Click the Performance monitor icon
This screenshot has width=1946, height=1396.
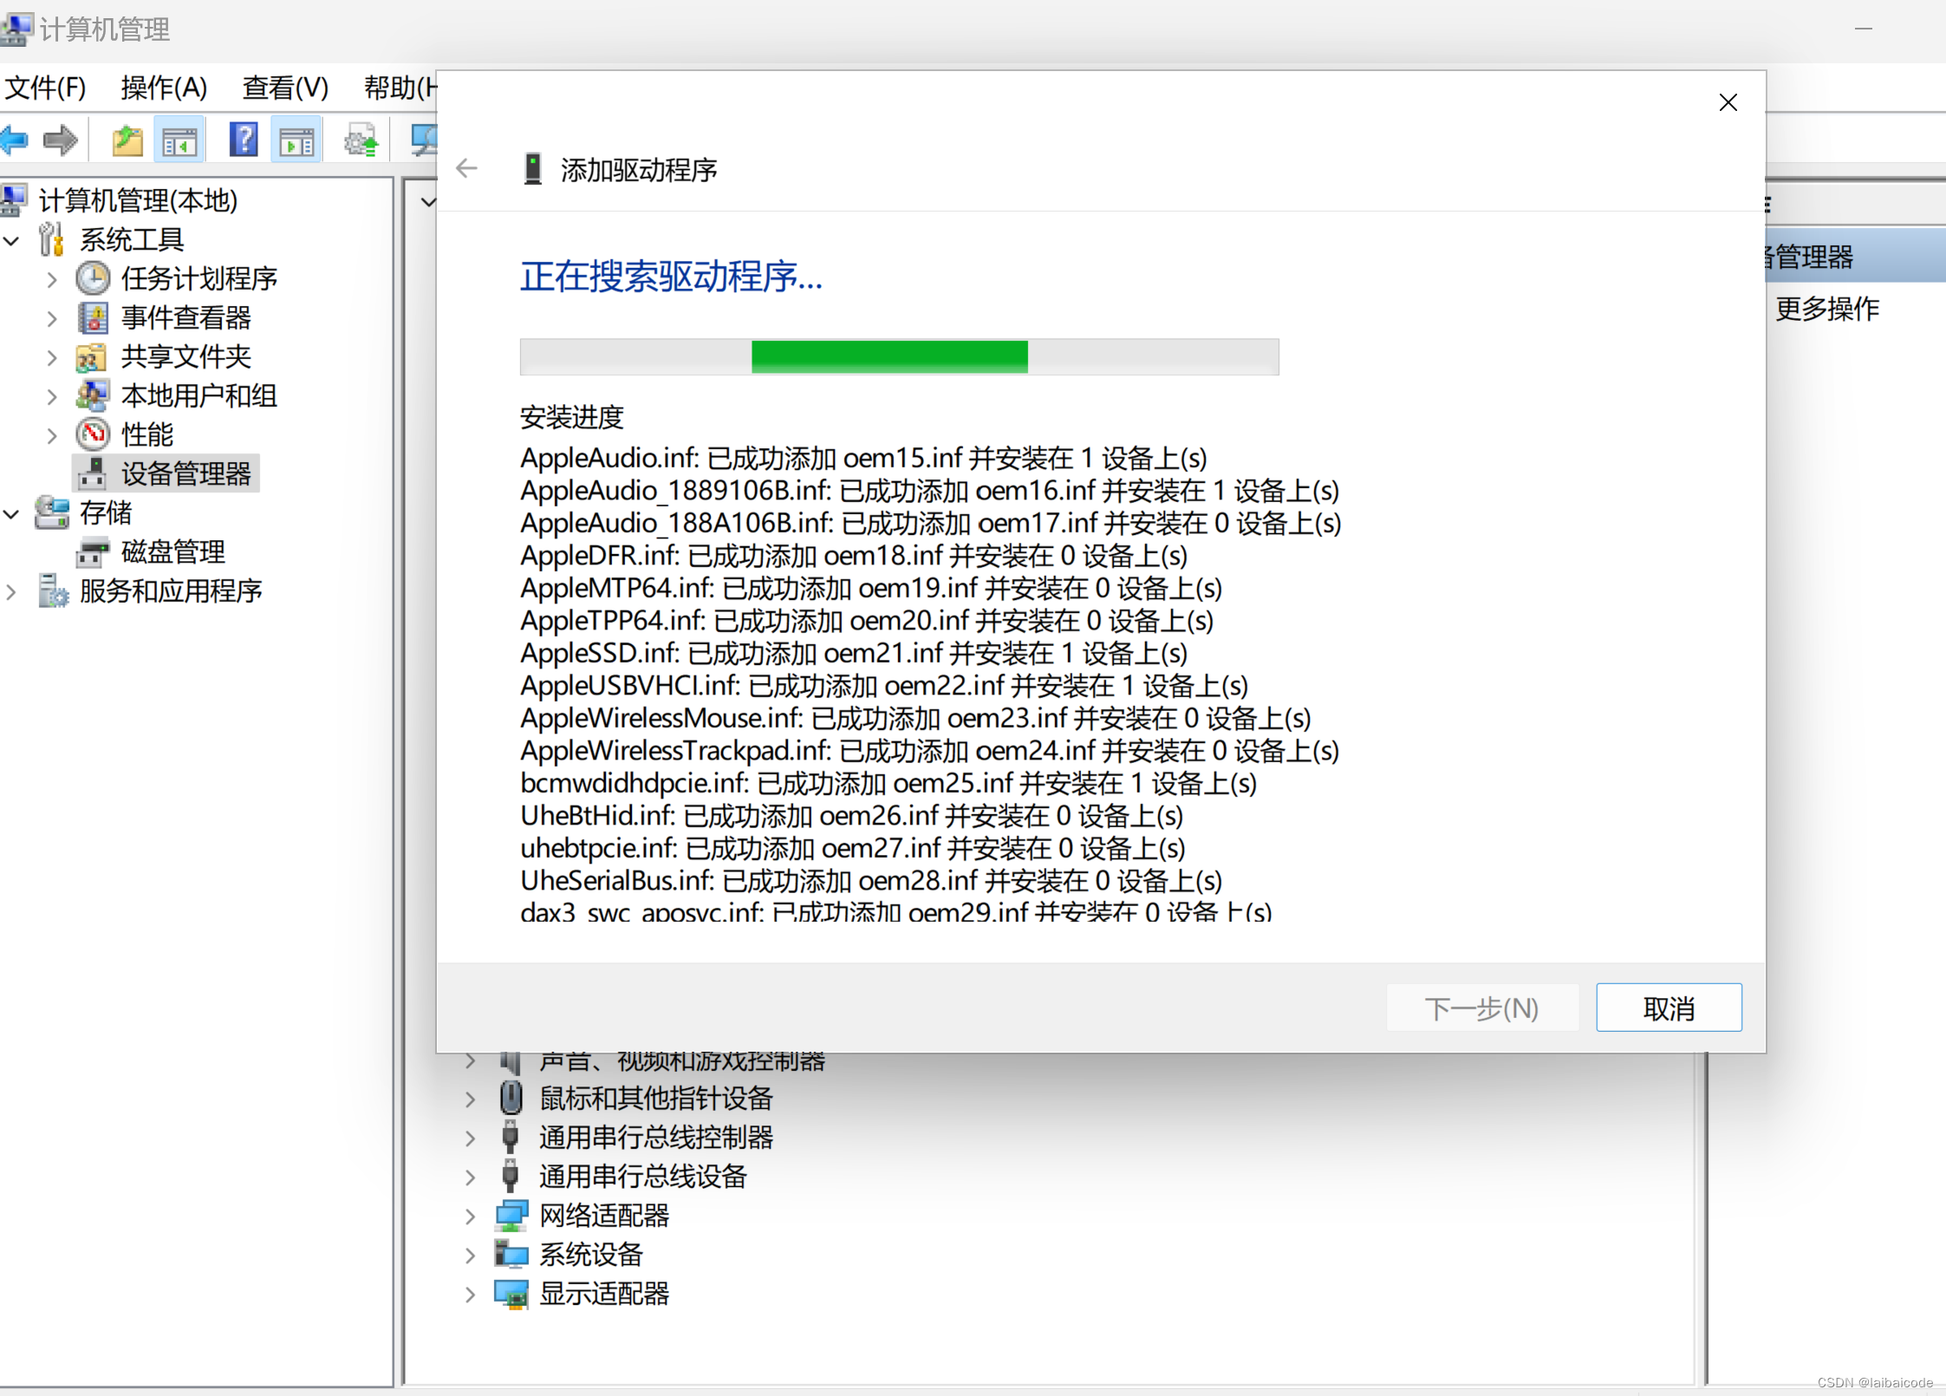93,434
